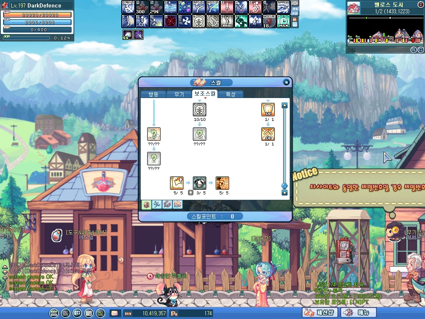Click the MHP buff skill in slot 8

click(227, 21)
